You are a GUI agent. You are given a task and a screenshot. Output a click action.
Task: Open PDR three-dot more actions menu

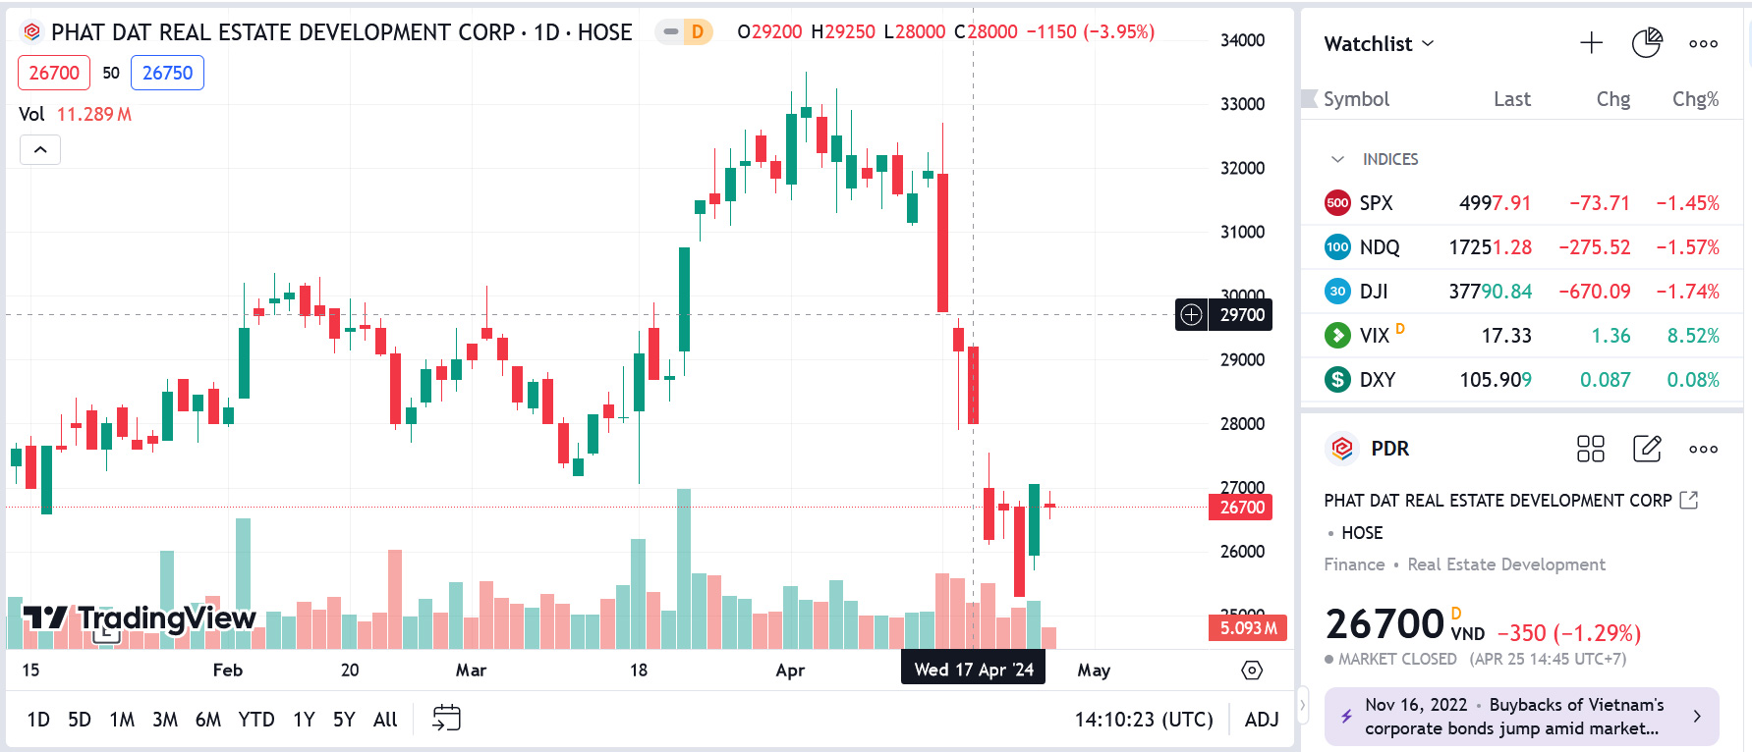[x=1703, y=449]
